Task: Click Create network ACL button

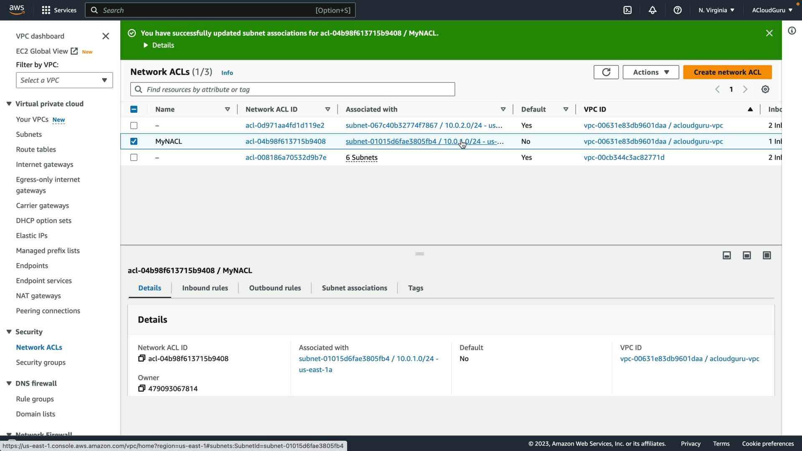Action: [727, 72]
